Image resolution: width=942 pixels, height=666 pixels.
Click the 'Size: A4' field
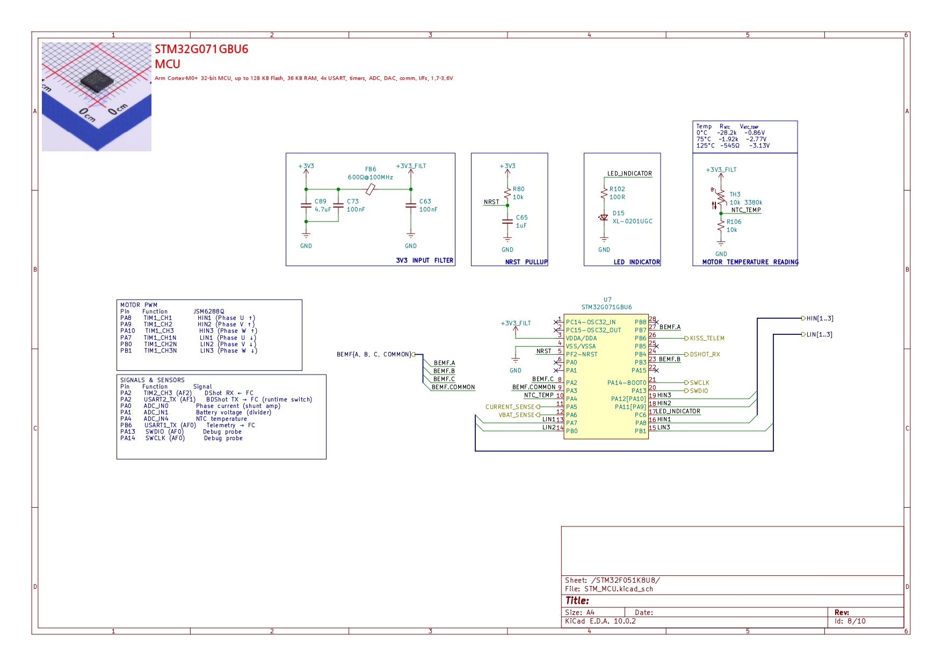point(579,612)
